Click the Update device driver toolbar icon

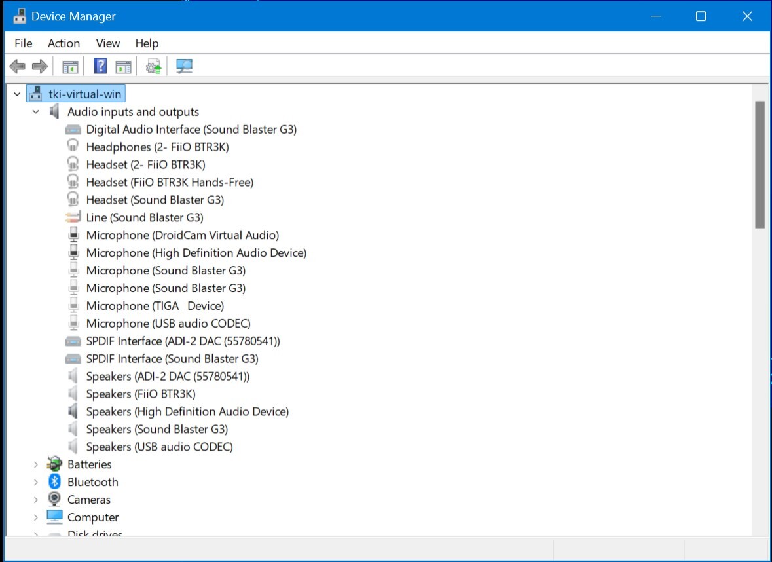pos(153,66)
